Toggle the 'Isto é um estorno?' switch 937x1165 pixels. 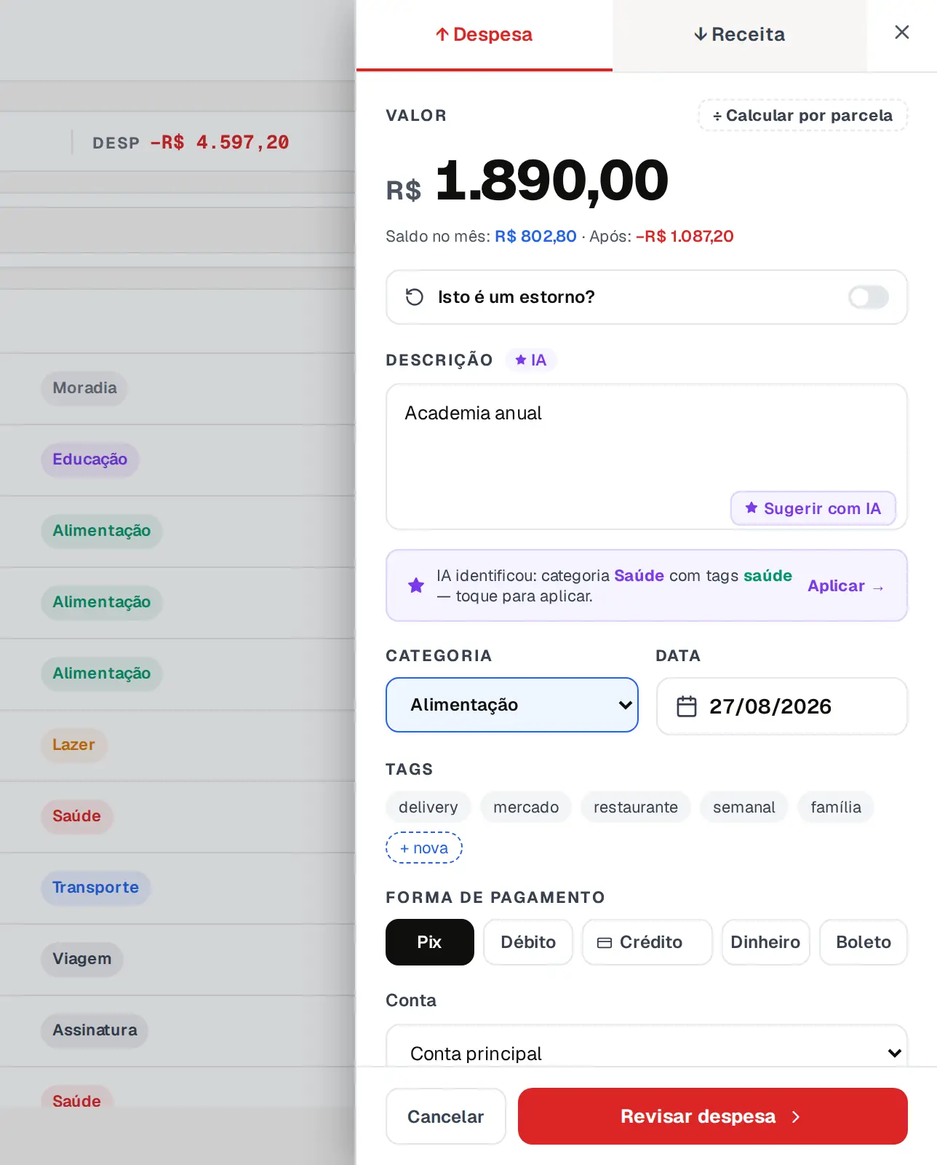(x=869, y=297)
